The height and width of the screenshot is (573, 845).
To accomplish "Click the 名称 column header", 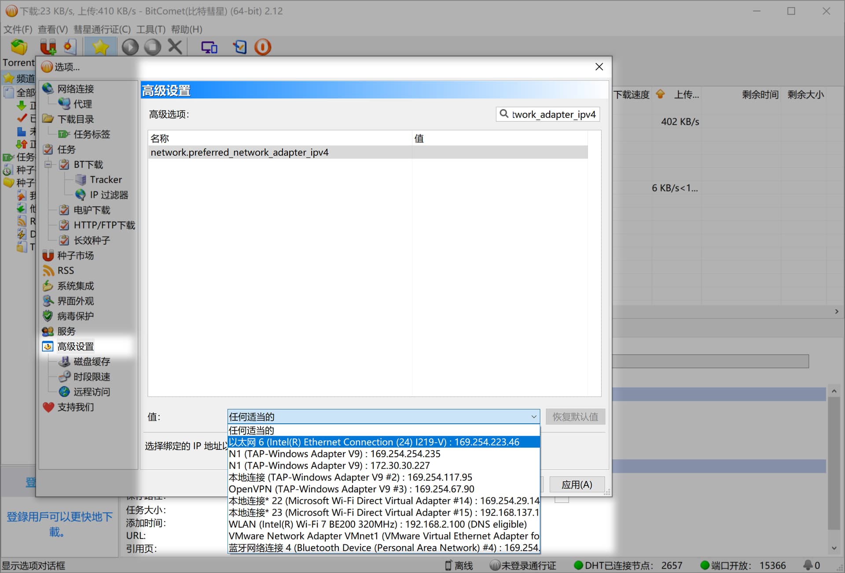I will (280, 138).
